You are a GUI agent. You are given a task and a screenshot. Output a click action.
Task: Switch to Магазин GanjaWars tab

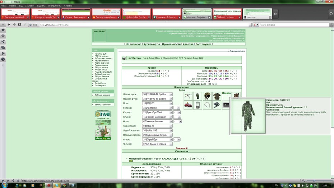(197, 14)
